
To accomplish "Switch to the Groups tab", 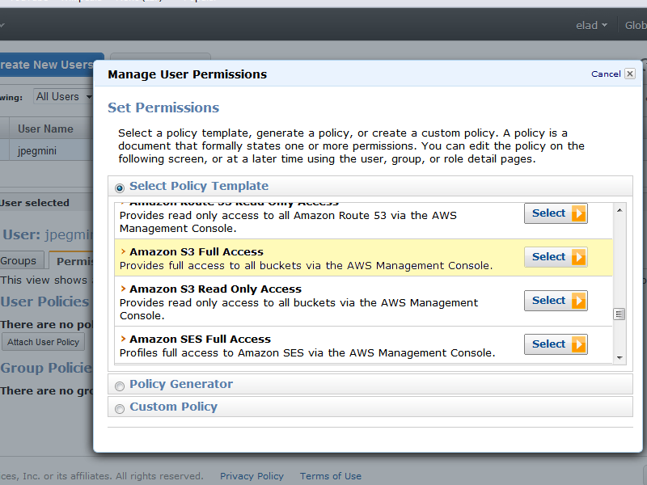I will [x=22, y=260].
